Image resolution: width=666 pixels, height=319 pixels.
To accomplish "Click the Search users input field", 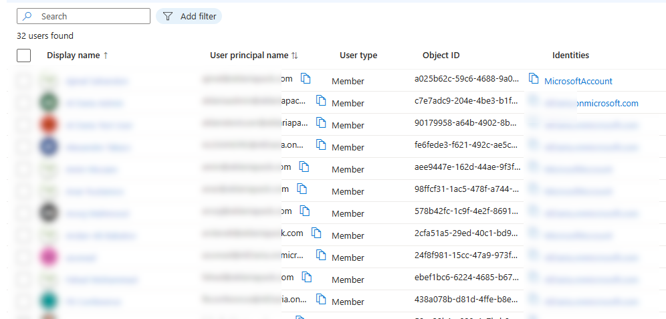I will (x=83, y=16).
